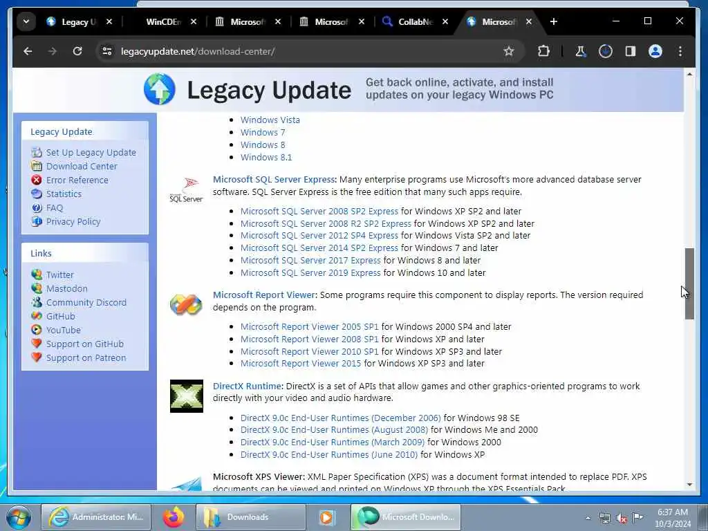Click the taskbar clock
The image size is (708, 531).
[672, 518]
